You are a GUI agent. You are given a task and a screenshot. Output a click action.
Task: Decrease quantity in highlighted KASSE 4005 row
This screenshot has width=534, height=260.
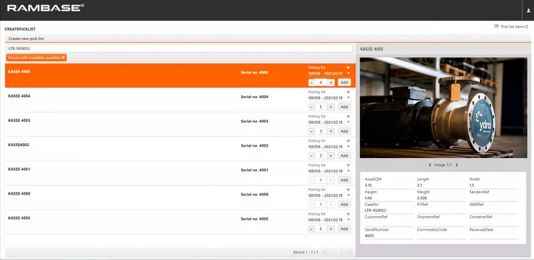(x=312, y=83)
